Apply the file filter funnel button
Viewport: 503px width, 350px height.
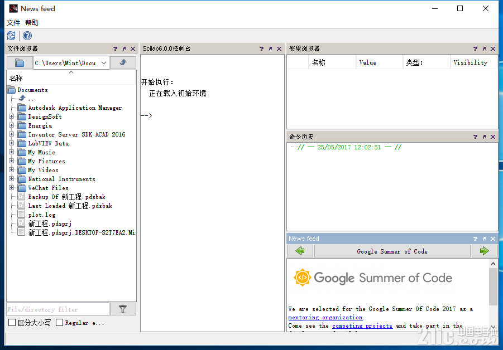tap(123, 309)
